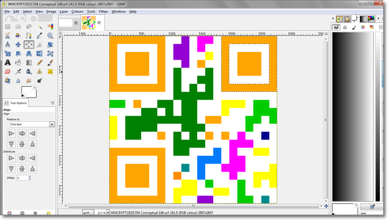The width and height of the screenshot is (389, 221).
Task: Open the Palettes tab in the right dock
Action: pos(371,19)
